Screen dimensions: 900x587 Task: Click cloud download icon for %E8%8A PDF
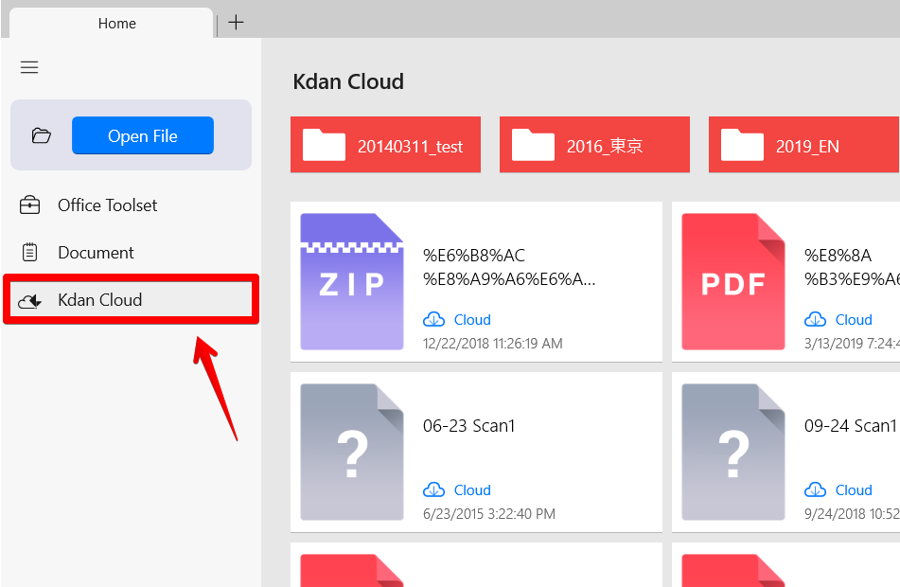815,319
